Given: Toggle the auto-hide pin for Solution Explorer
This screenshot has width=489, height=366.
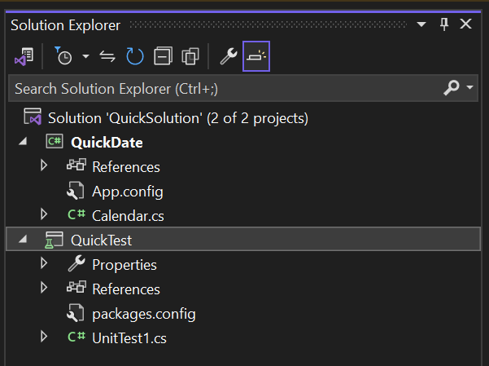Looking at the screenshot, I should (x=444, y=25).
